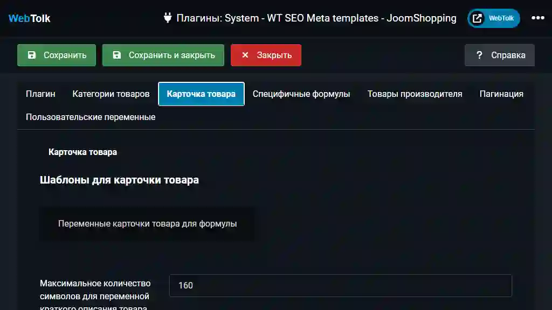The width and height of the screenshot is (552, 310).
Task: Click the plug icon beside the plugin title
Action: tap(168, 18)
